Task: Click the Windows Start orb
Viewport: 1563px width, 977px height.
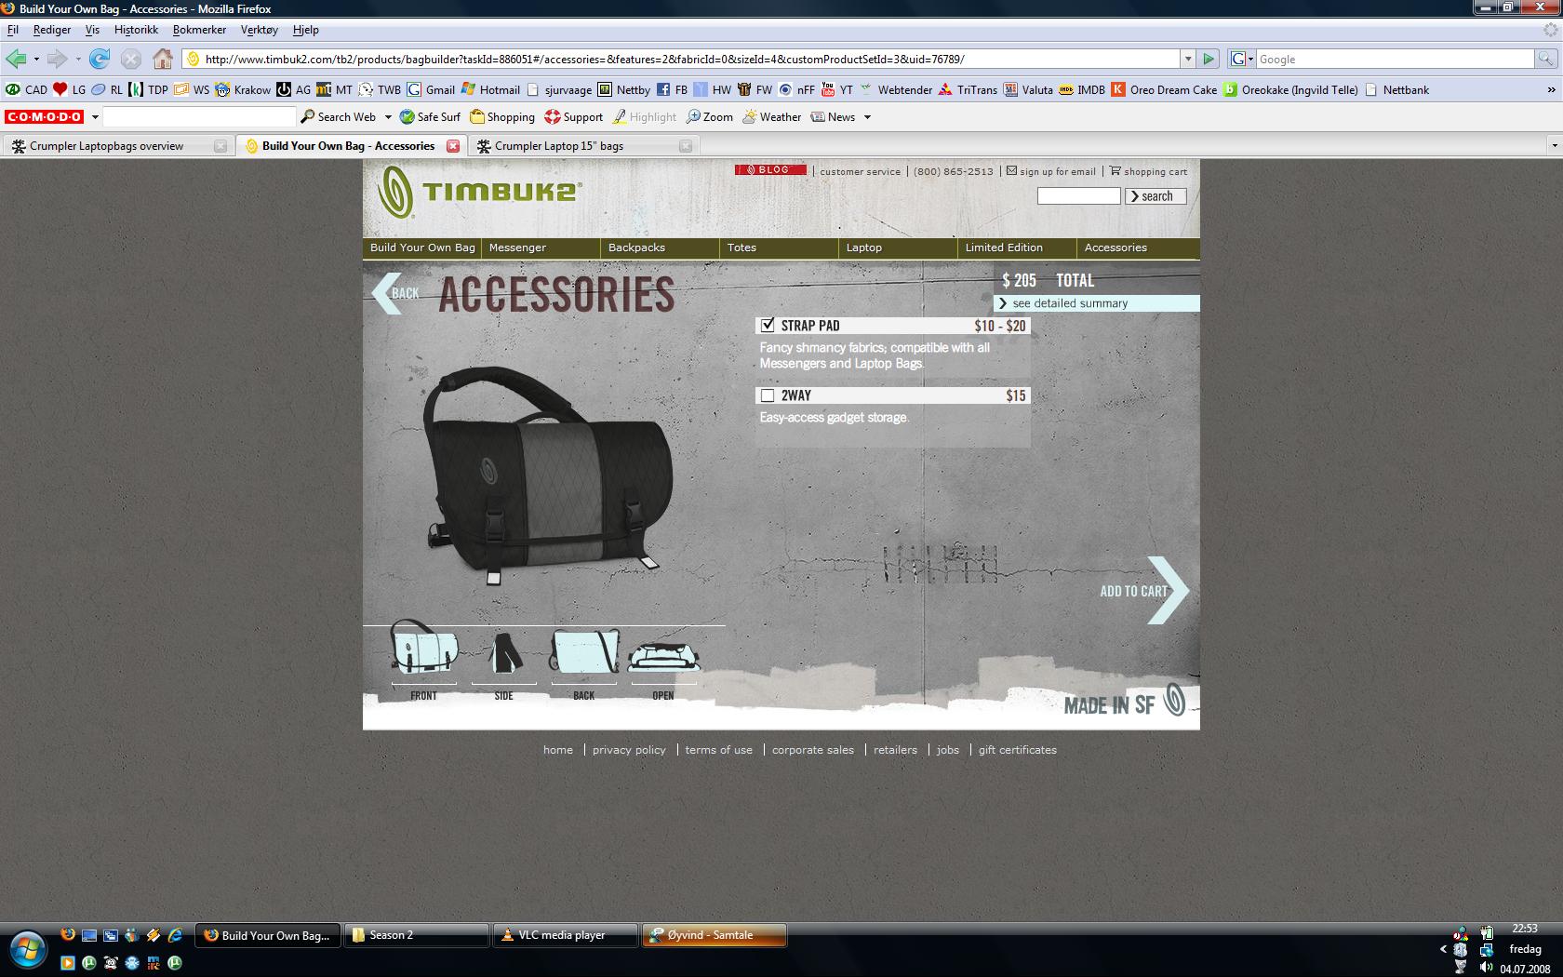Action: tap(29, 949)
